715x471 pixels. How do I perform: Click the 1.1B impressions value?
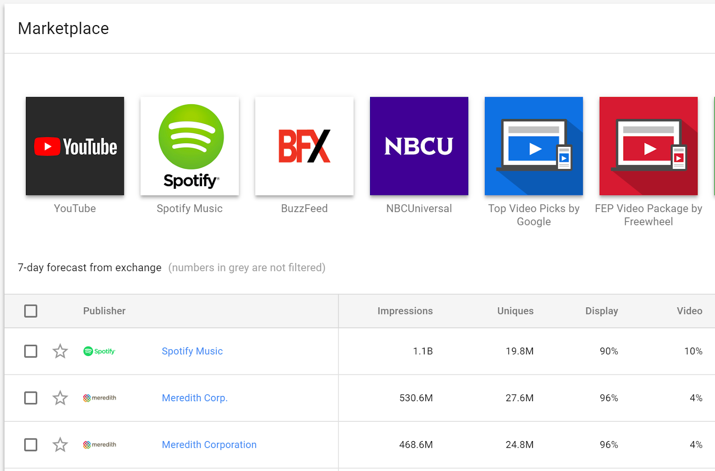423,351
